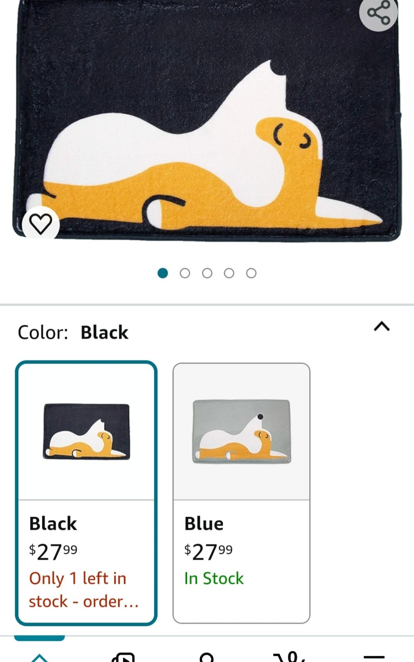
Task: Tap the 'In Stock' label under Blue
Action: point(214,578)
